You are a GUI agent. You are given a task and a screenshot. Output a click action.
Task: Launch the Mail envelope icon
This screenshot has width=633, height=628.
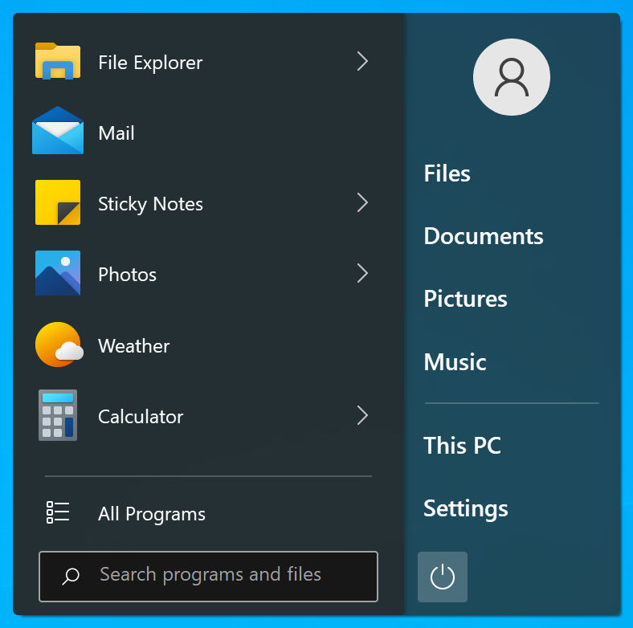point(58,130)
